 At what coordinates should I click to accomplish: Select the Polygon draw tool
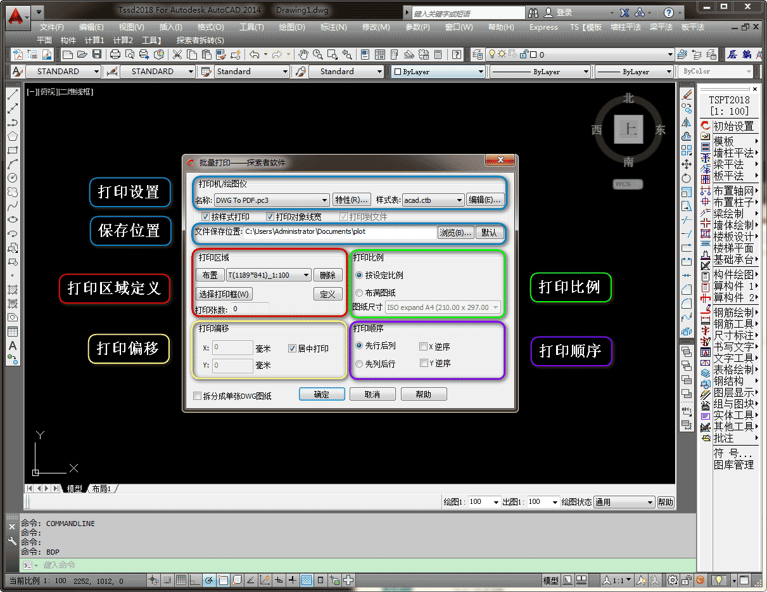[12, 136]
